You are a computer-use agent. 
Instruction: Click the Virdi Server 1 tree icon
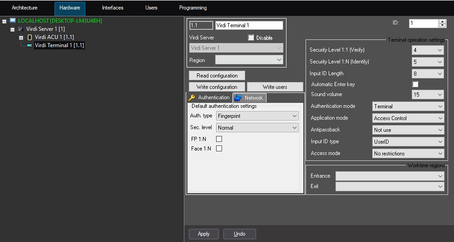21,29
